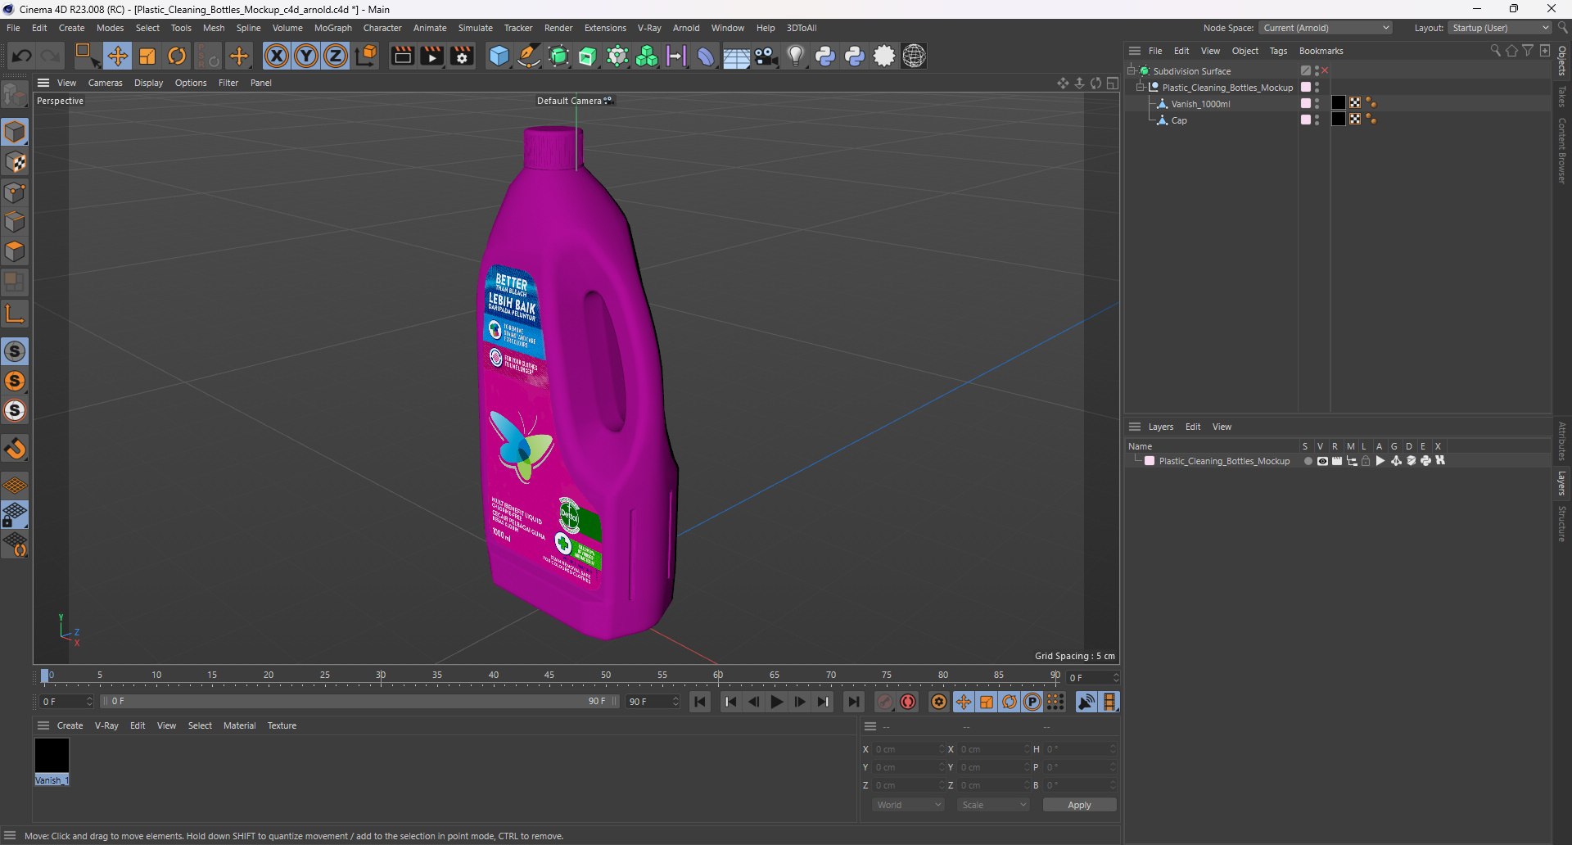Open the Node Space dropdown
1572x845 pixels.
coord(1325,28)
